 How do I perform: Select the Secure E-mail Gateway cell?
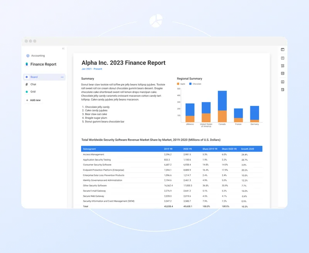[94, 191]
